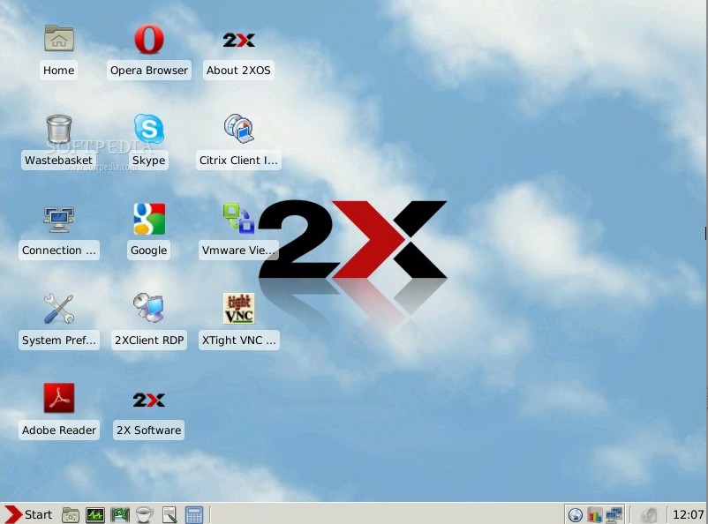Open the Connection desktop shortcut
The image size is (708, 524).
coord(58,220)
